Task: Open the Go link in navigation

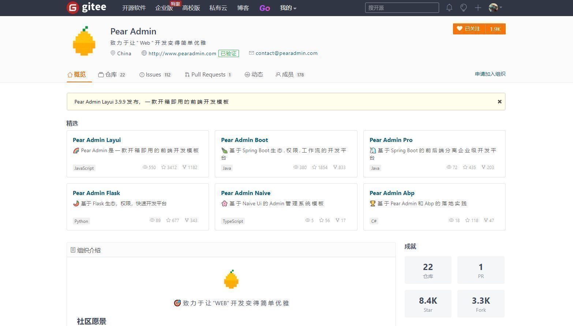Action: [x=265, y=8]
